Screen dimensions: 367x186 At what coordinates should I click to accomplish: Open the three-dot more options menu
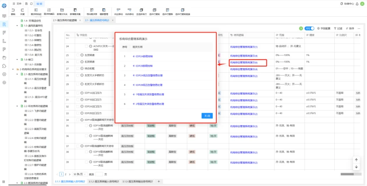pyautogui.click(x=359, y=29)
